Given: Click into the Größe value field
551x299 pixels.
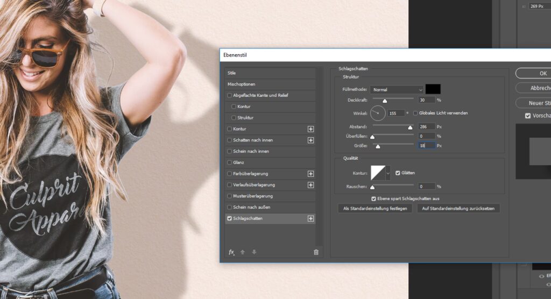Looking at the screenshot, I should pos(426,146).
